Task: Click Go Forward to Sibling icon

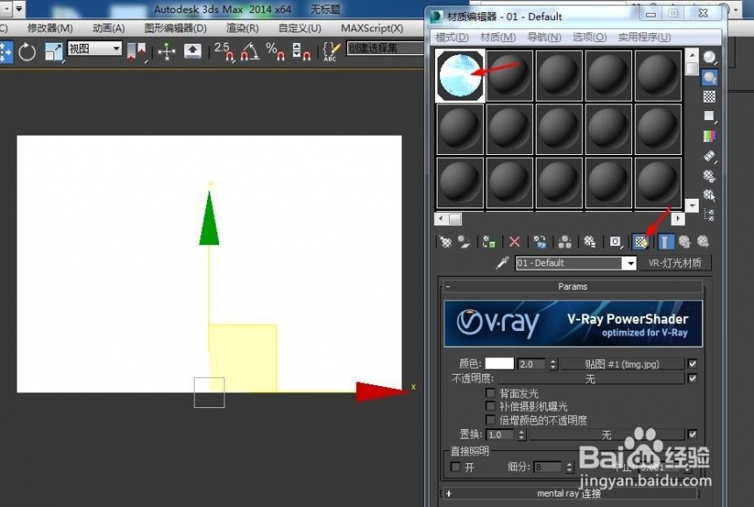Action: (x=703, y=242)
